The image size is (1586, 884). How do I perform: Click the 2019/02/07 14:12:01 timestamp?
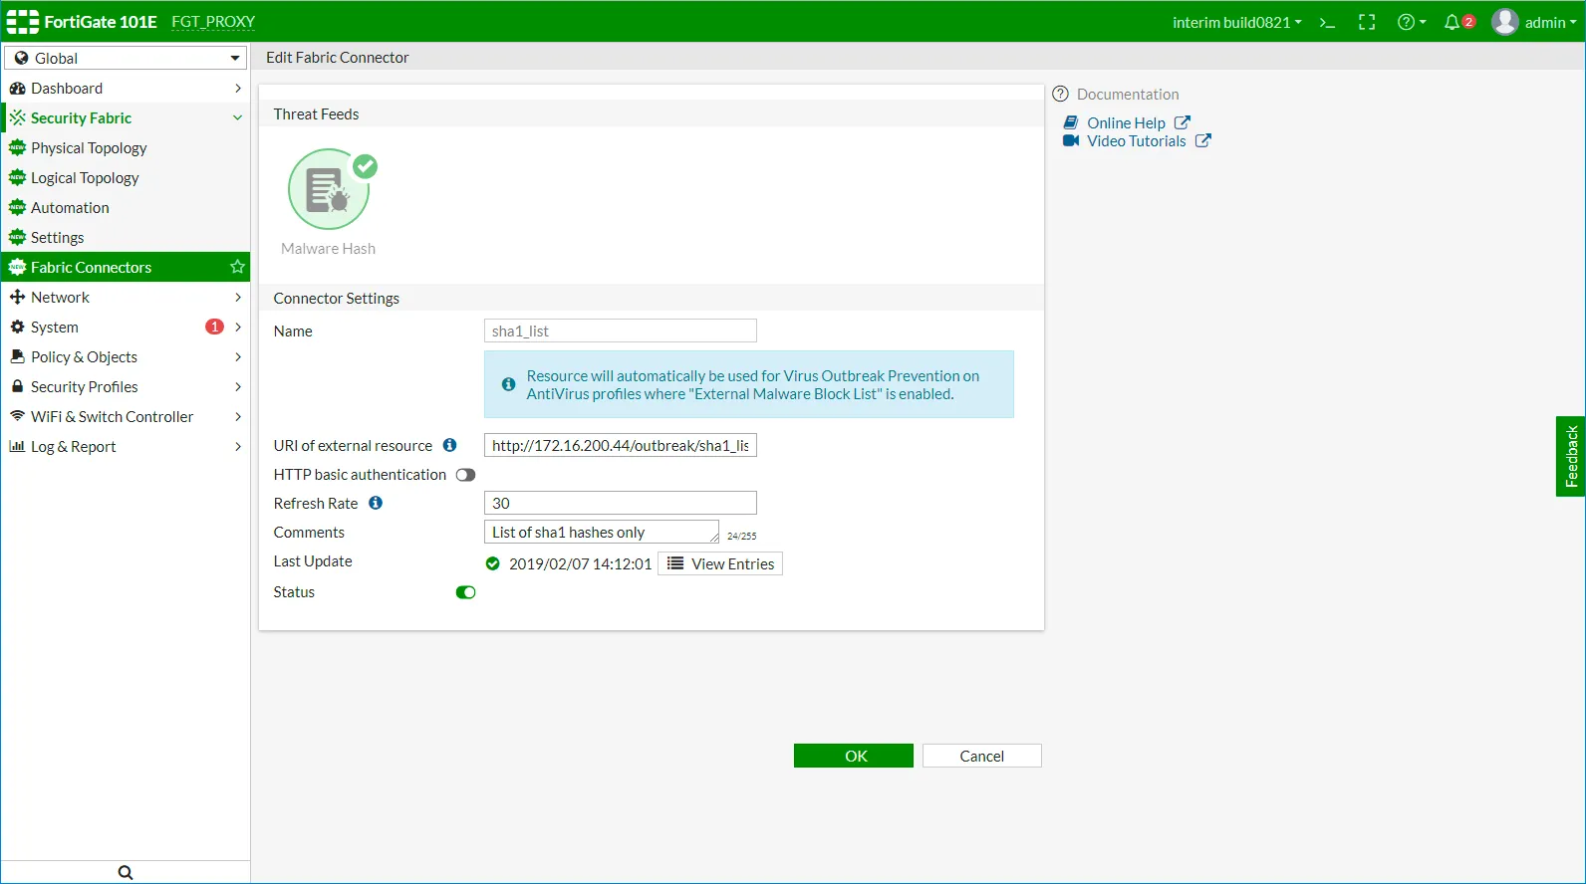[581, 563]
